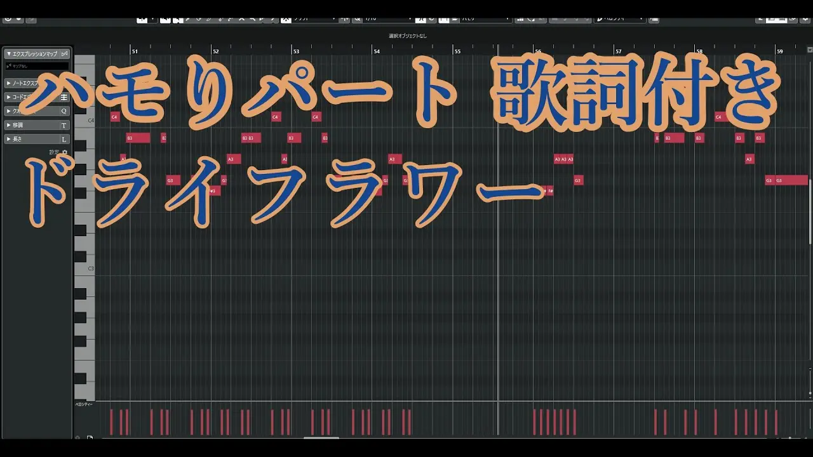The width and height of the screenshot is (813, 457).
Task: Click the L icon on Length section
Action: 64,139
